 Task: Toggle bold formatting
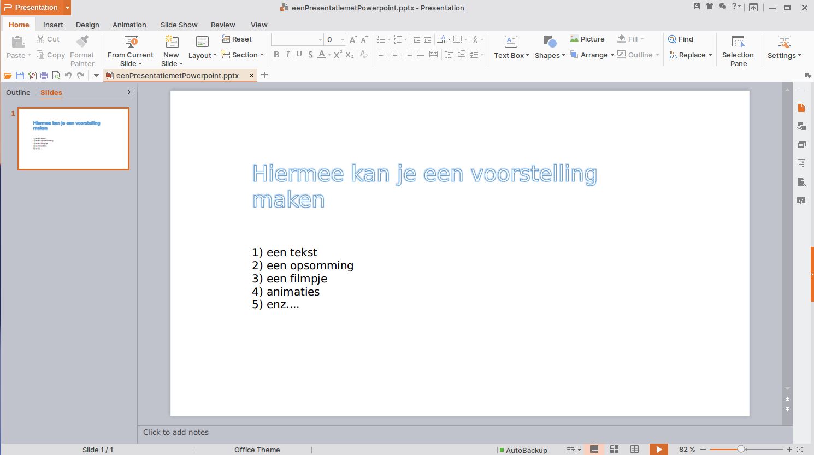[x=276, y=55]
